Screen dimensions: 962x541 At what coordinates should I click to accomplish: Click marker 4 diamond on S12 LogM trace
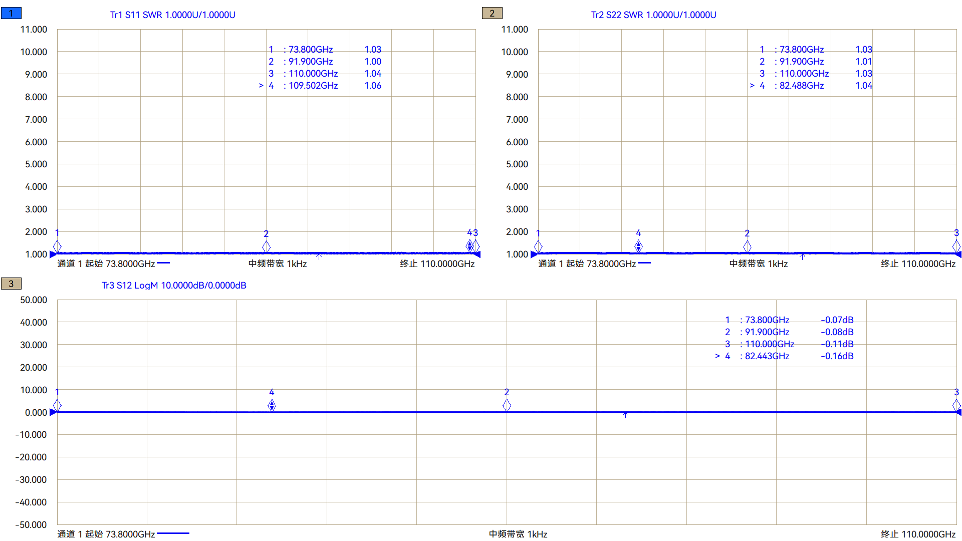(x=272, y=405)
